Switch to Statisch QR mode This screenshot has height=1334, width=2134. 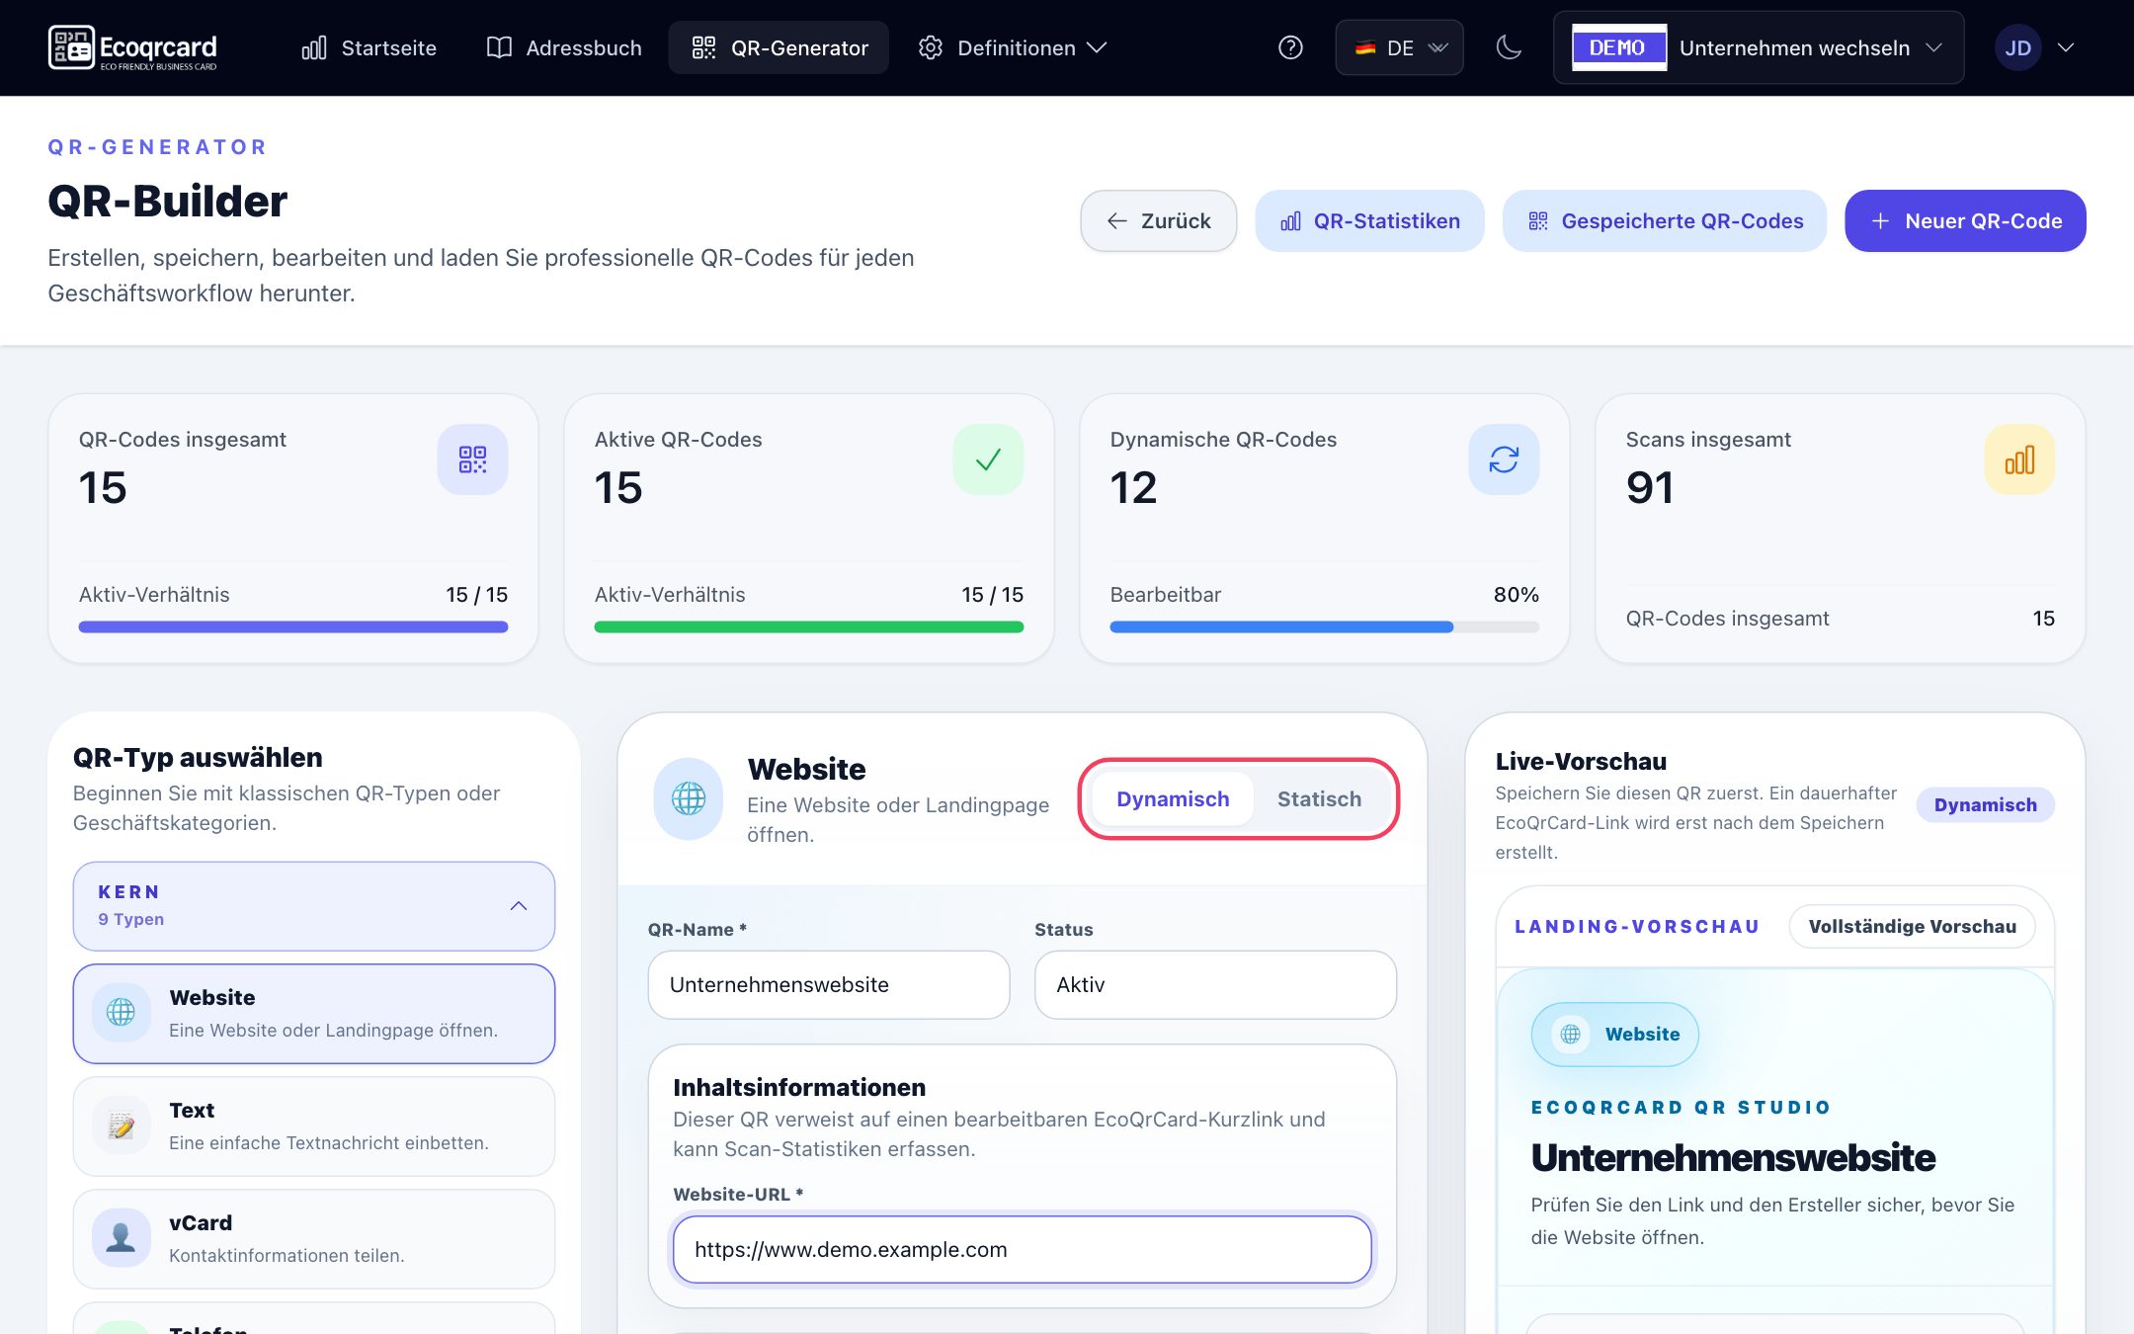(1319, 798)
